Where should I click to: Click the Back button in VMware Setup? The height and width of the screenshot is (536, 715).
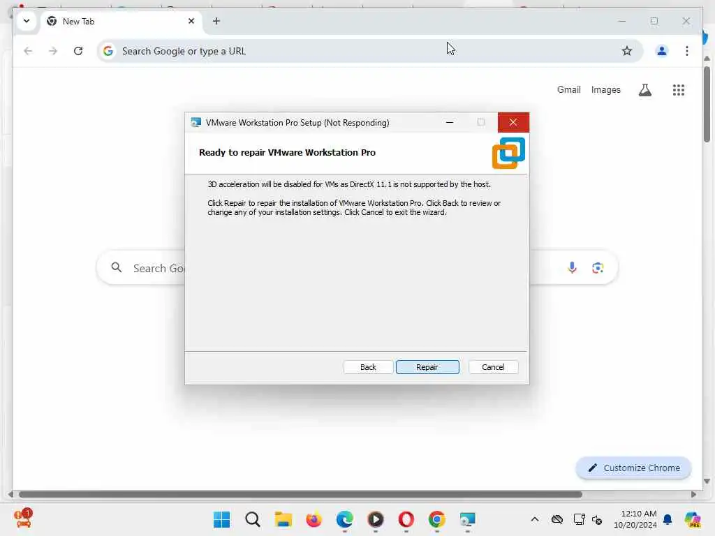[x=368, y=367]
